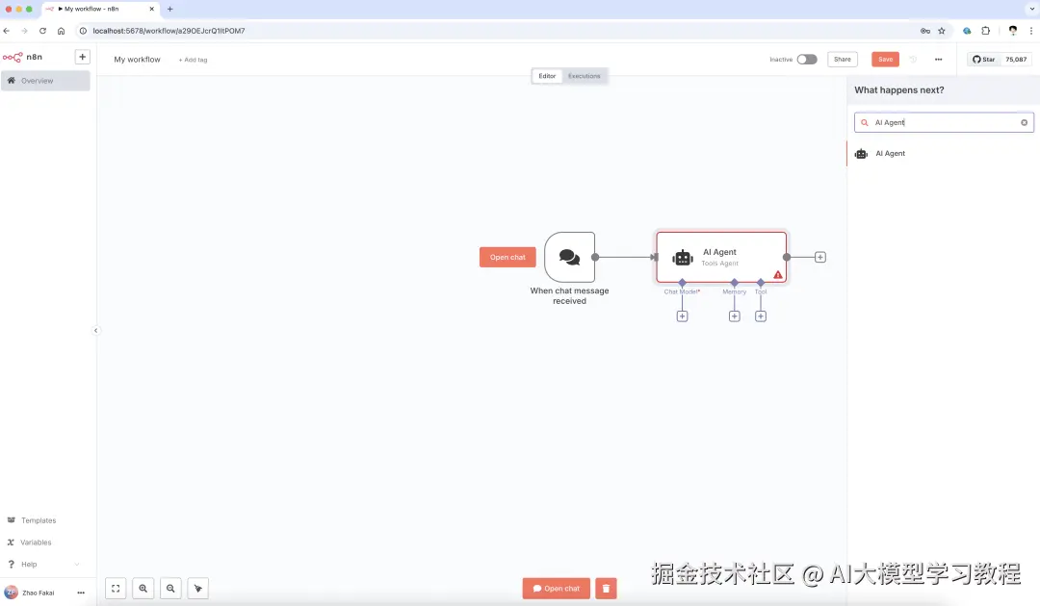The image size is (1040, 606).
Task: Add a Chat Model via its plus icon
Action: (682, 315)
